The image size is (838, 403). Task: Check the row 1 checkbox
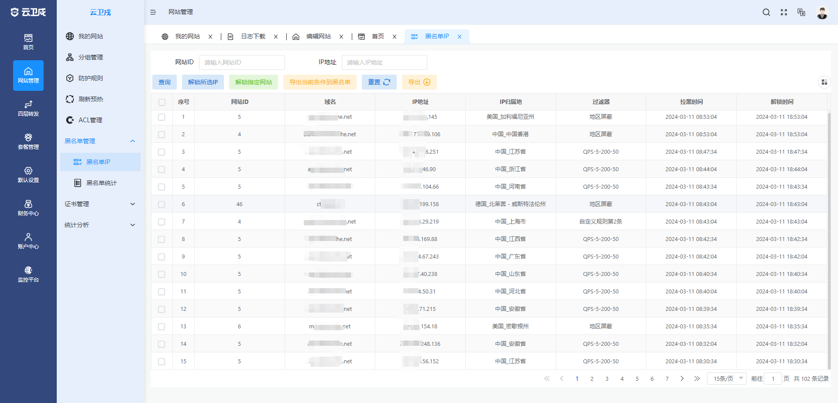(x=161, y=117)
